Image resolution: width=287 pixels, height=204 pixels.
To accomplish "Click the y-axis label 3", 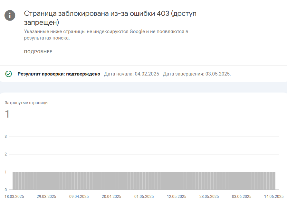I will [6, 137].
